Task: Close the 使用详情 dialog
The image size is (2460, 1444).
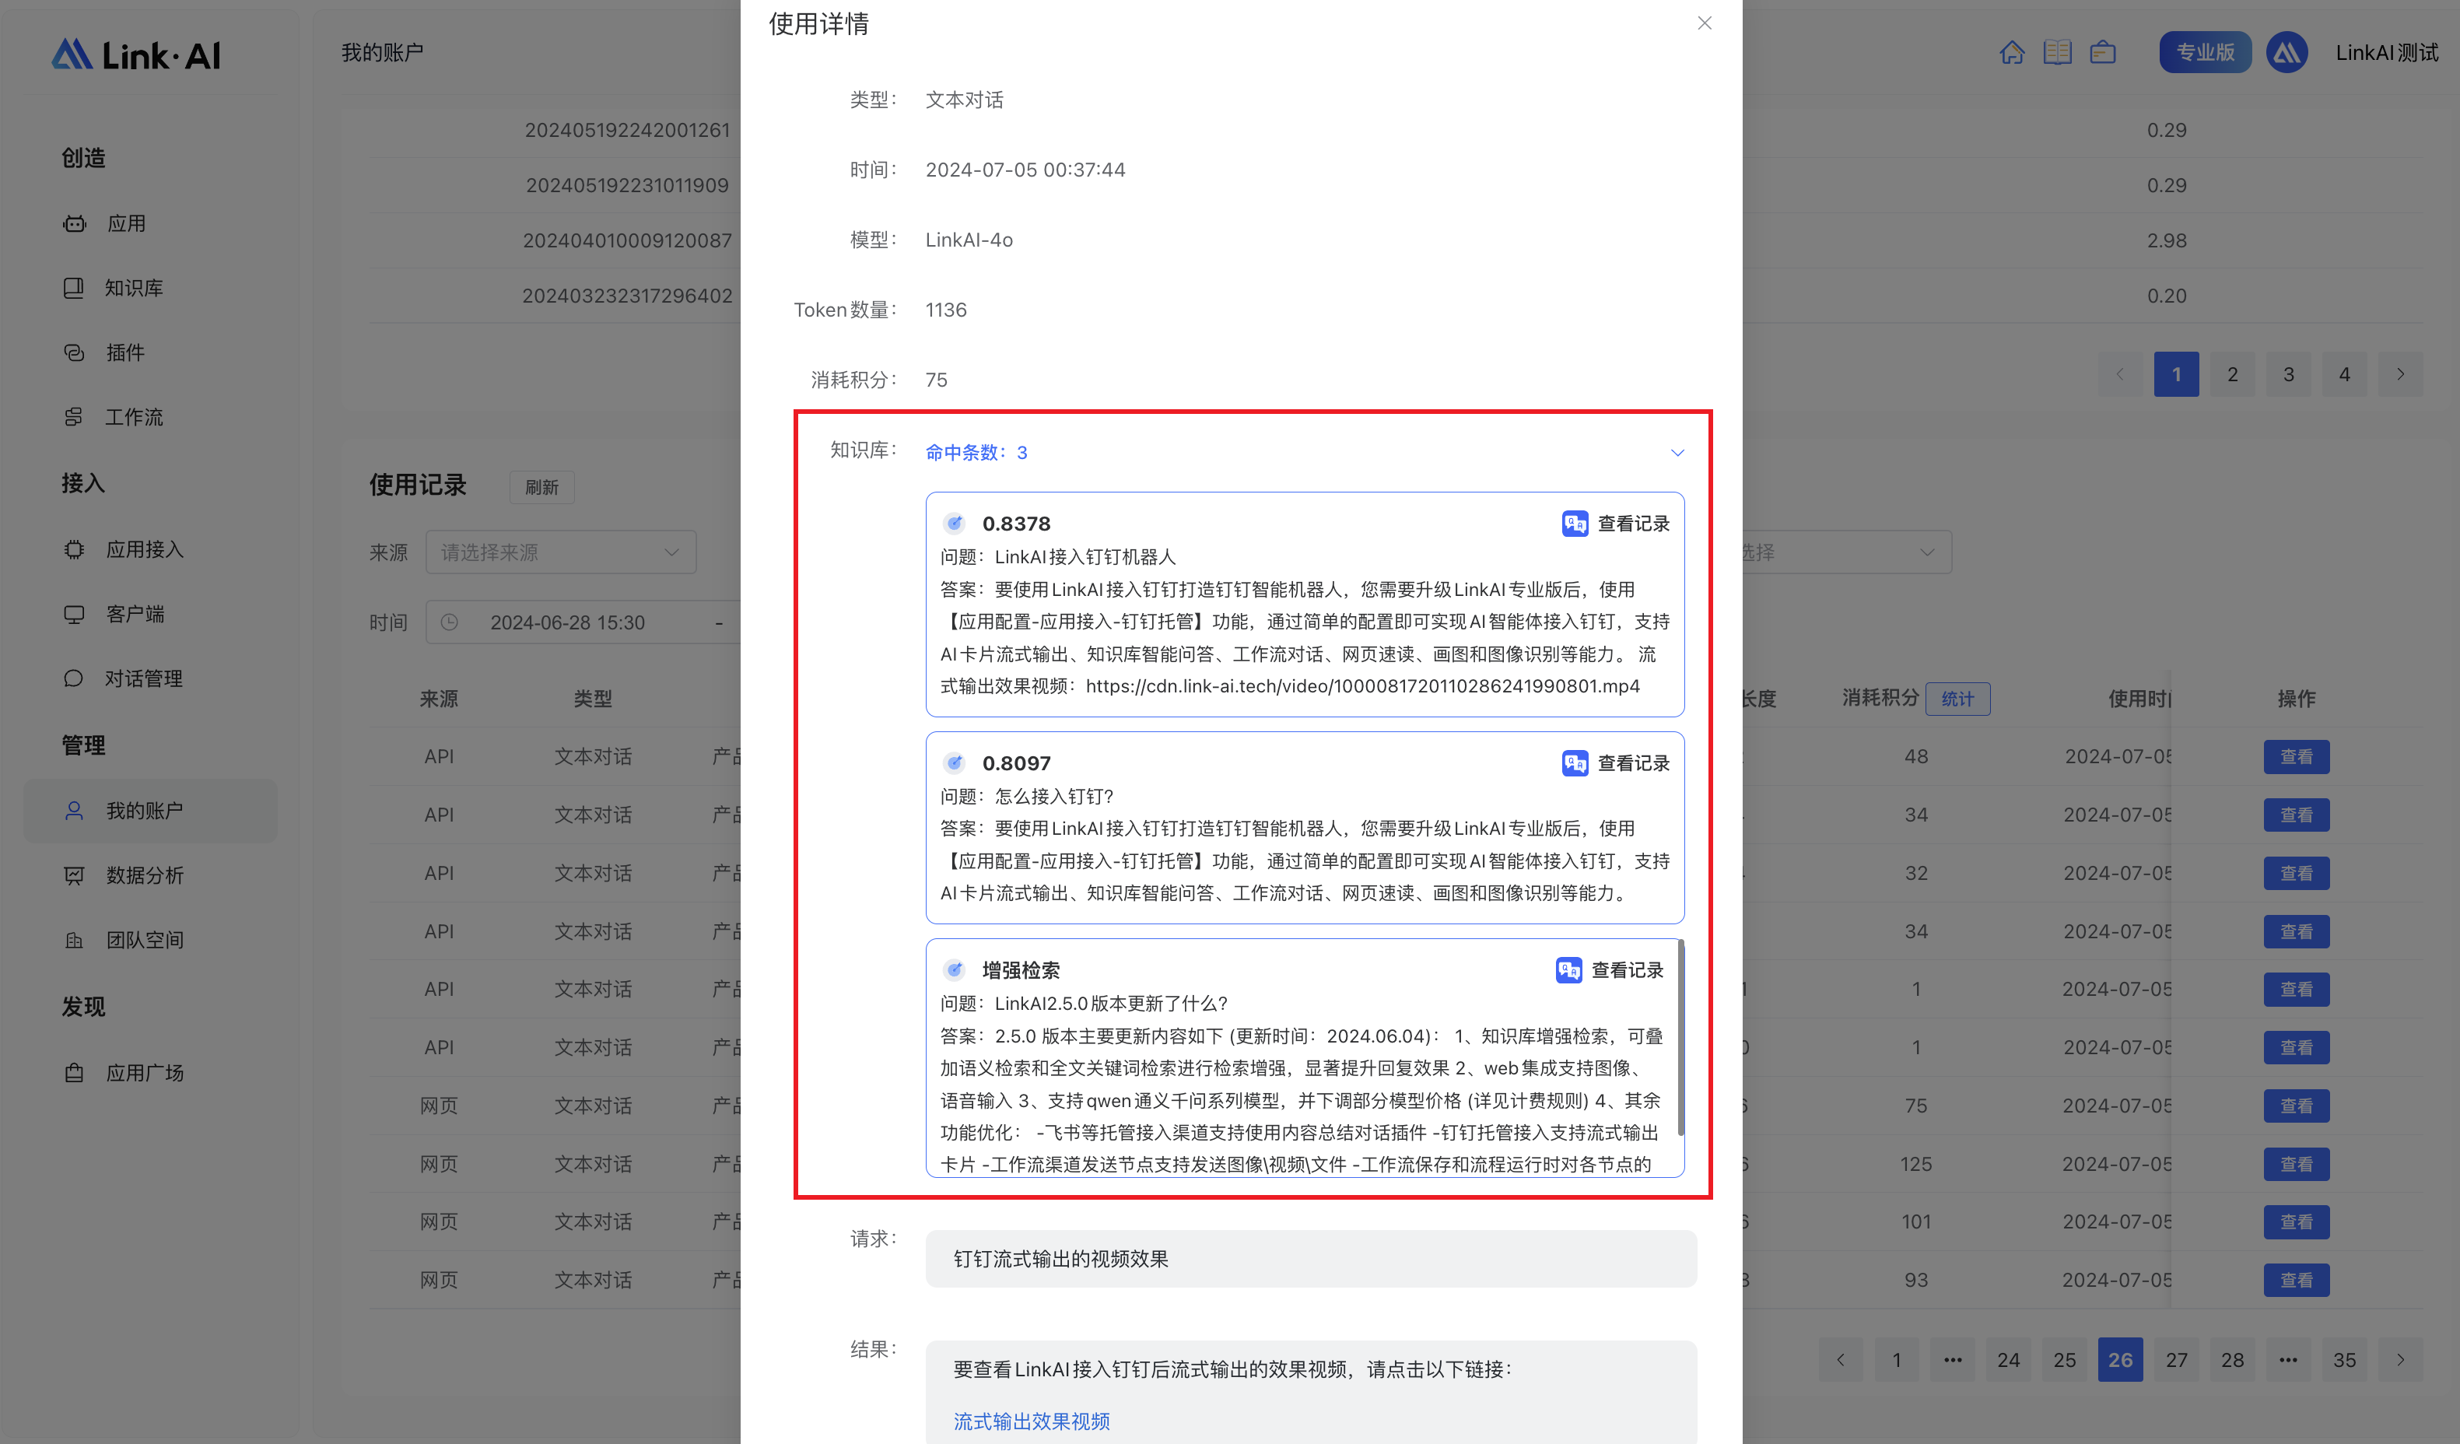Action: (1705, 23)
